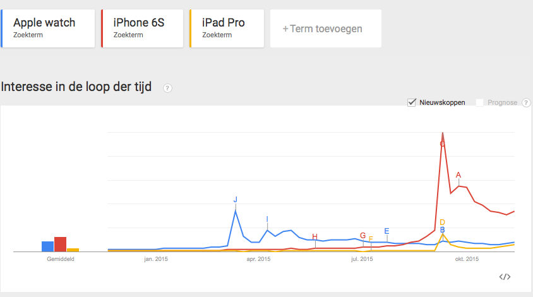The height and width of the screenshot is (297, 533).
Task: Click help icon beside Interesse in de loop der tijd
Action: [x=167, y=88]
